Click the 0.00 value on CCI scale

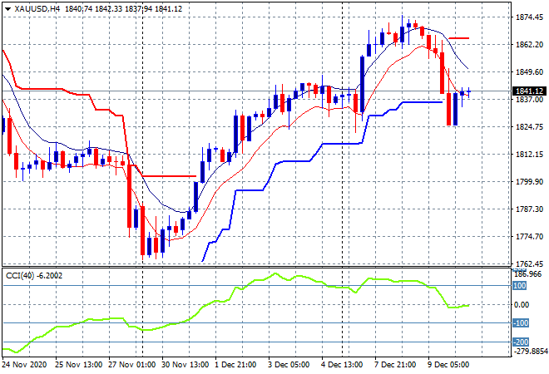[x=522, y=305]
